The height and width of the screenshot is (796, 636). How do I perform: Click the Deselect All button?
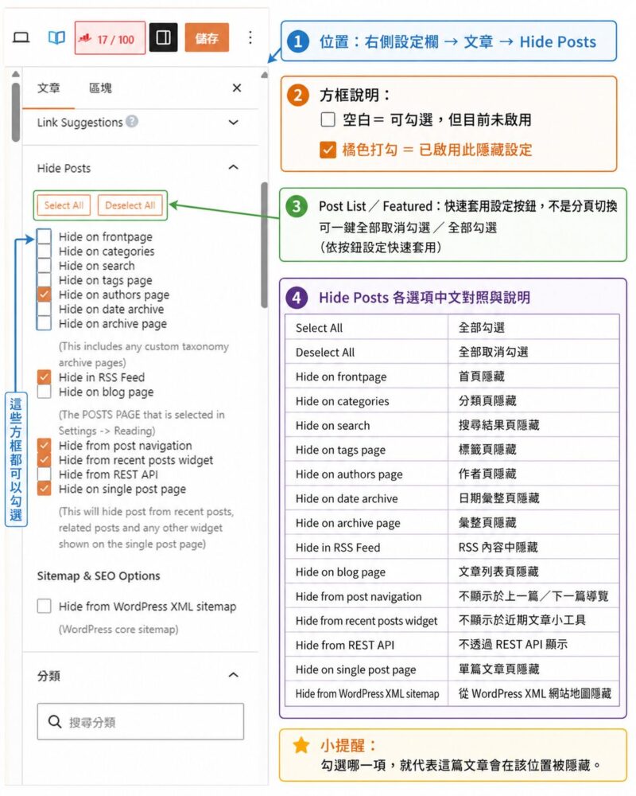[130, 205]
